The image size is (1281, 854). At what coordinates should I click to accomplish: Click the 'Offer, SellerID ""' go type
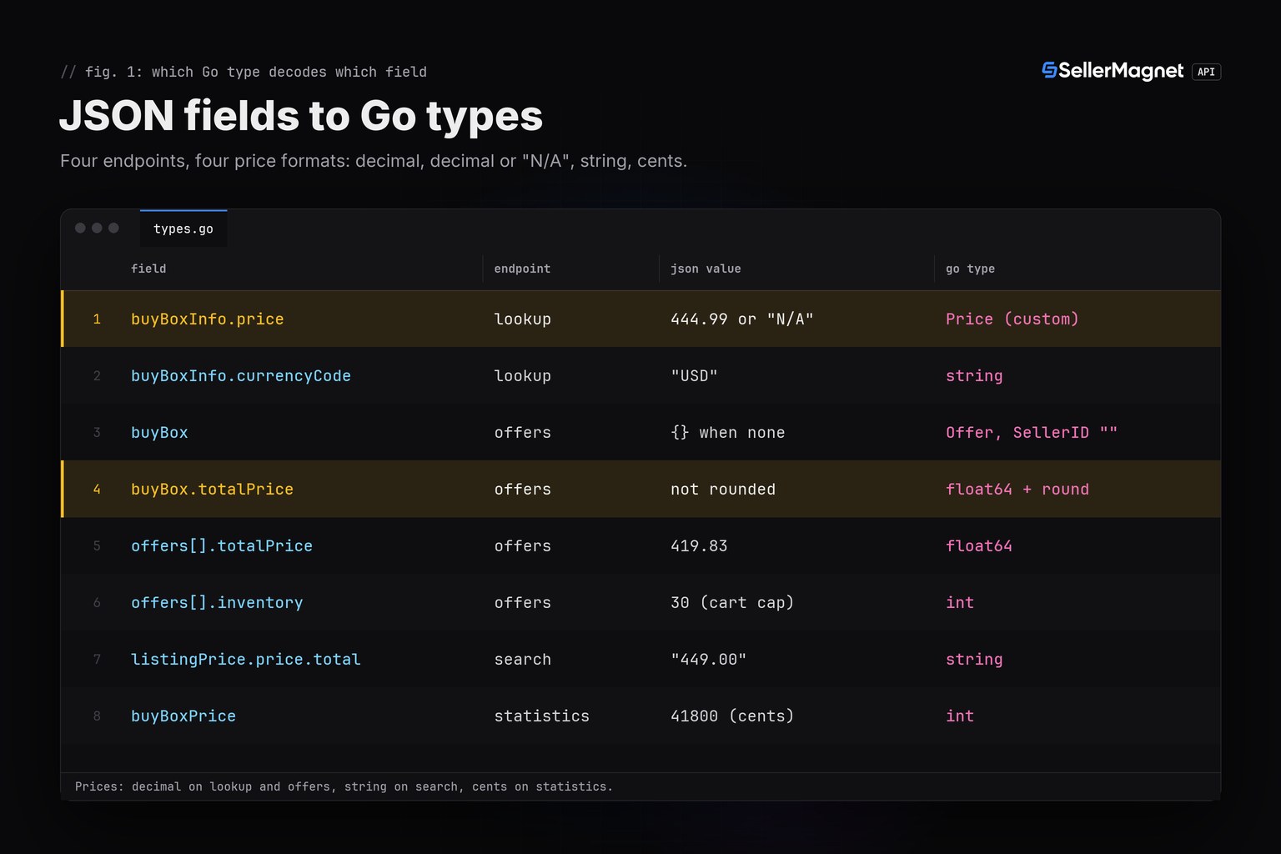1032,432
